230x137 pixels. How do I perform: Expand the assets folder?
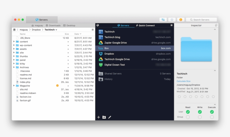click(x=14, y=49)
